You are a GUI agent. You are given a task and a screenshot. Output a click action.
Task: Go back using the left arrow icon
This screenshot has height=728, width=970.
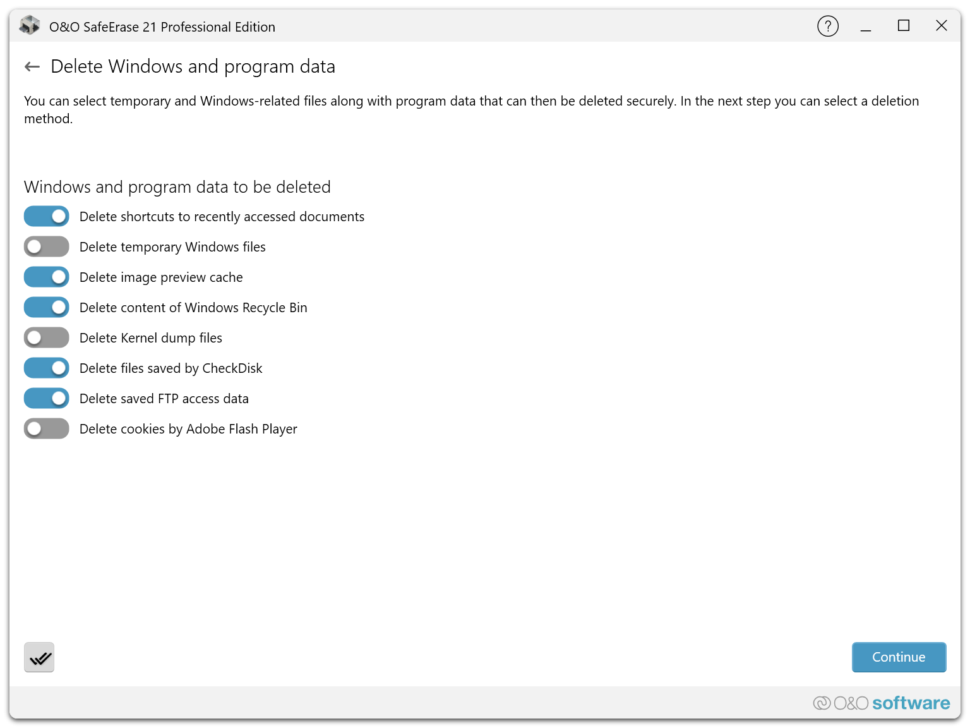(32, 67)
